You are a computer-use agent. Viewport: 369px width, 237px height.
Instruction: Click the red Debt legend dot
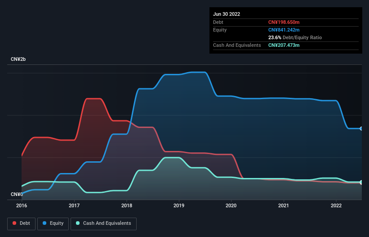coord(14,223)
